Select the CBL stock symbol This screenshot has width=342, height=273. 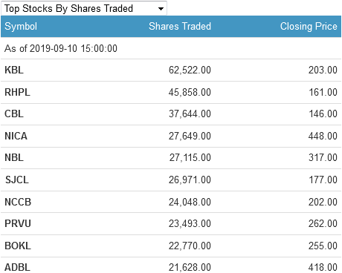pyautogui.click(x=14, y=114)
